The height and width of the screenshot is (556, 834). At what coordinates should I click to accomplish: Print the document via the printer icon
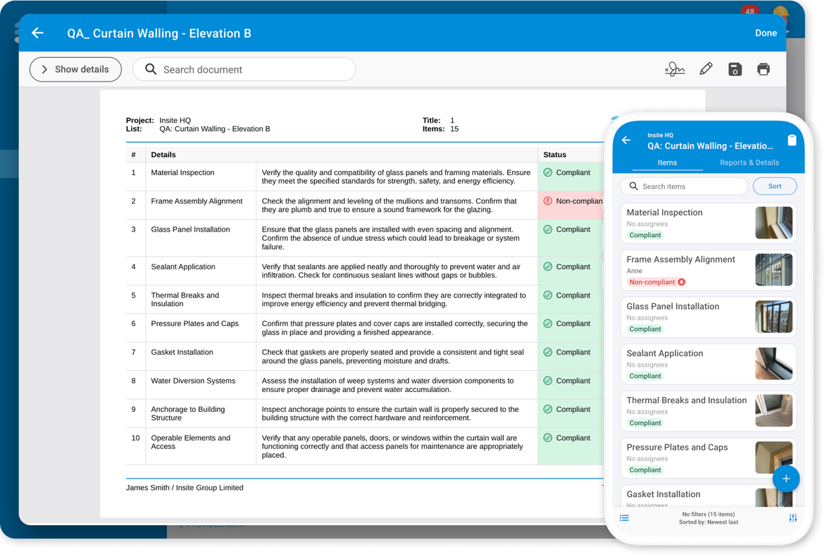click(x=764, y=69)
